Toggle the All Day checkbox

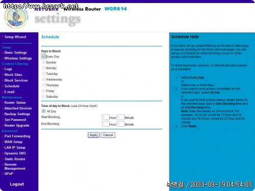[43, 111]
